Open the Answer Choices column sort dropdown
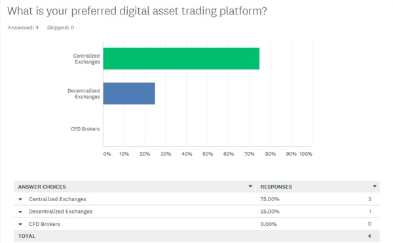393x243 pixels. [x=250, y=186]
